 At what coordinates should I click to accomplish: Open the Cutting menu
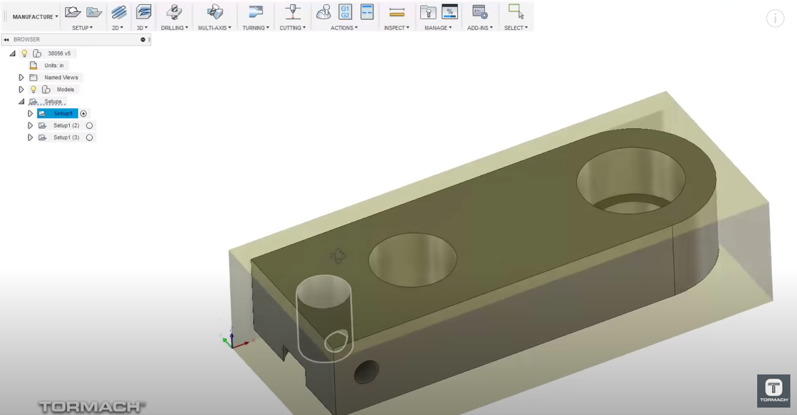(x=293, y=28)
